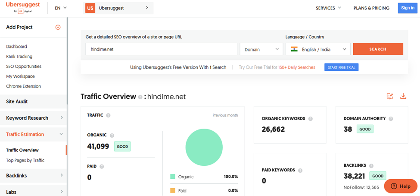Click the green Organic legend swatch
Image resolution: width=420 pixels, height=196 pixels.
coord(173,177)
